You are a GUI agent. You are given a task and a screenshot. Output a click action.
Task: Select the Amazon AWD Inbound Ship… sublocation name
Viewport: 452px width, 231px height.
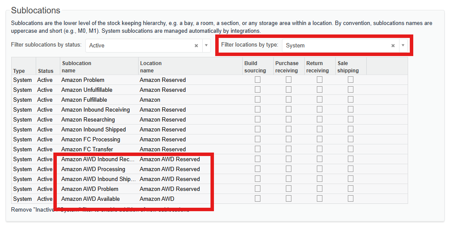click(x=98, y=179)
